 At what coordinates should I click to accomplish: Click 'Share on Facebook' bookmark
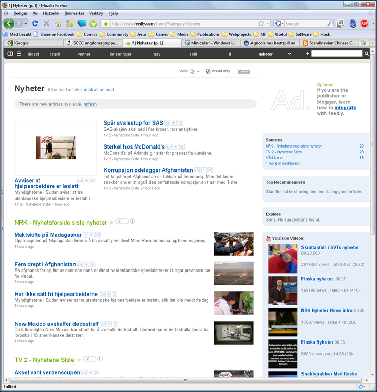pos(54,34)
